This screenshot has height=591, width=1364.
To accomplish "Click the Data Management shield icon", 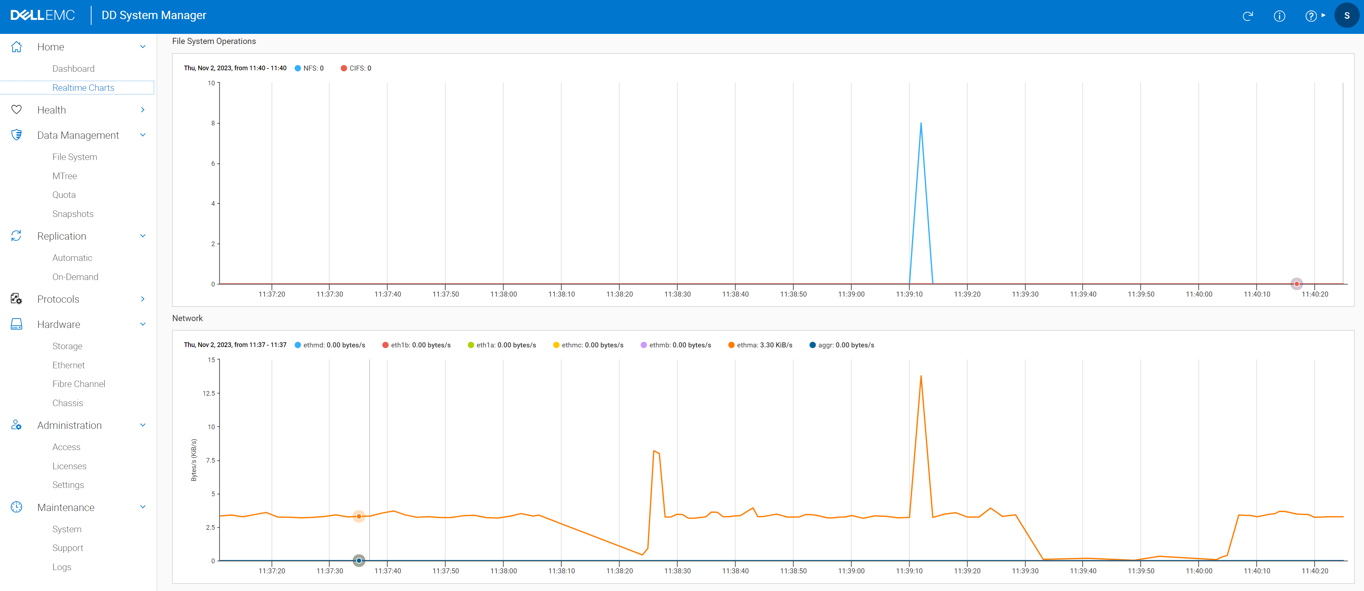I will pos(17,134).
